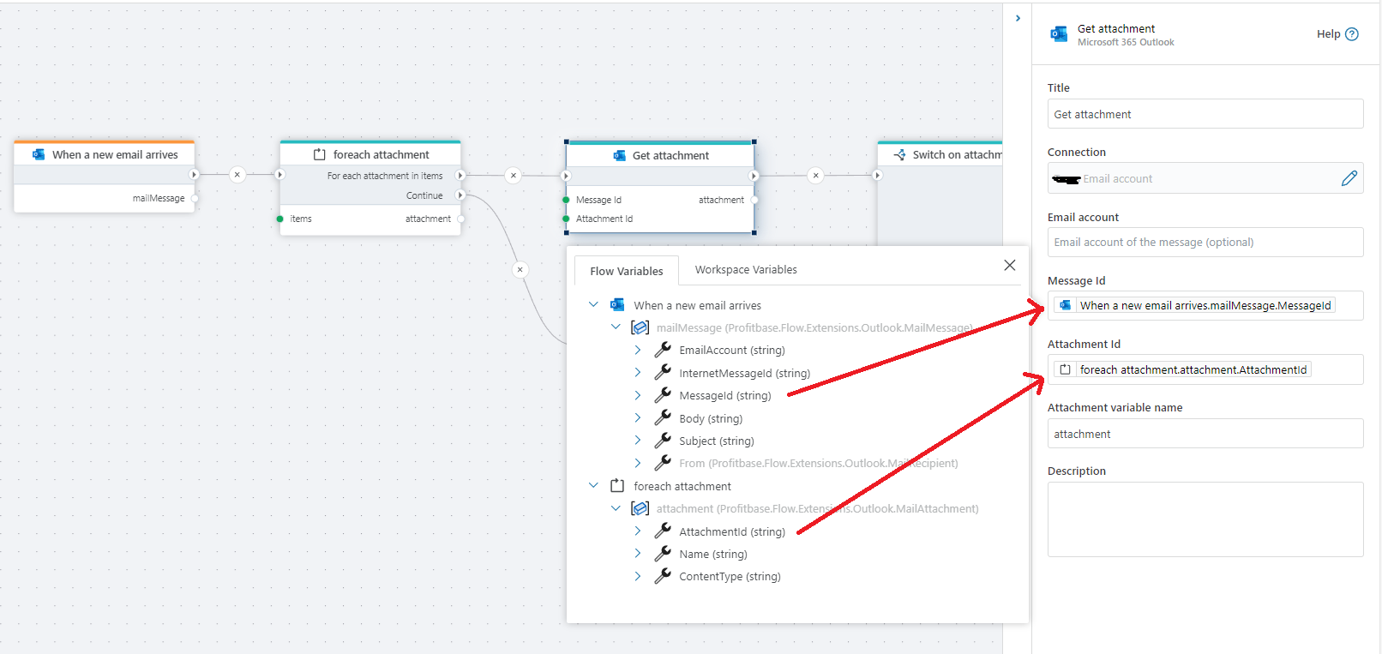This screenshot has height=654, width=1382.
Task: Switch to the Workspace Variables tab
Action: click(x=745, y=270)
